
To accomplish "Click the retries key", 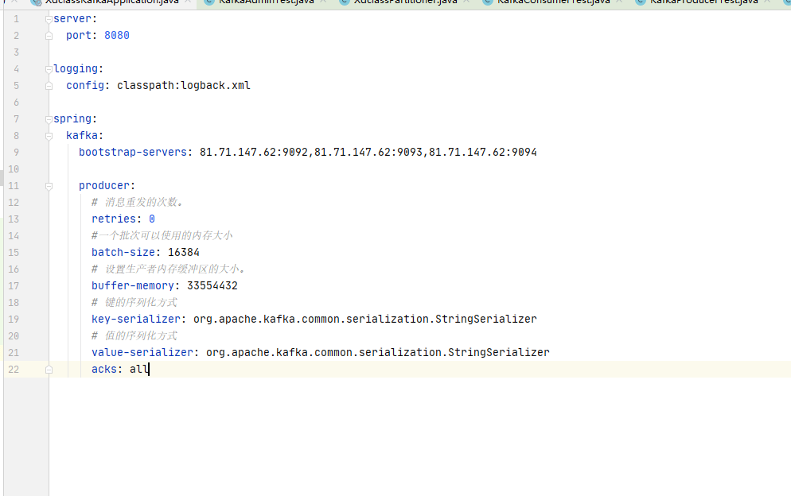I will pos(114,219).
